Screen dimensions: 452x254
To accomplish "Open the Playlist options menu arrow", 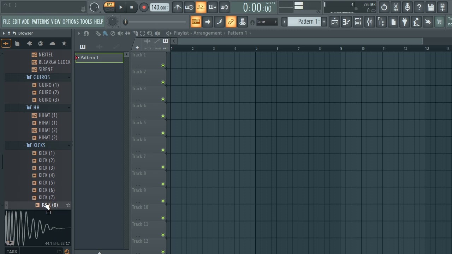I will click(x=79, y=33).
